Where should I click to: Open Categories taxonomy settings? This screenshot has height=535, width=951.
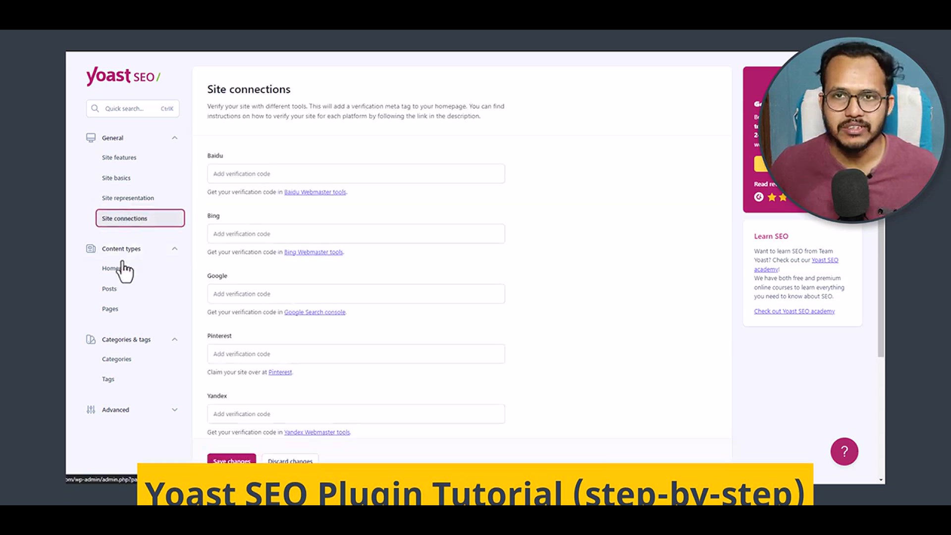coord(116,359)
